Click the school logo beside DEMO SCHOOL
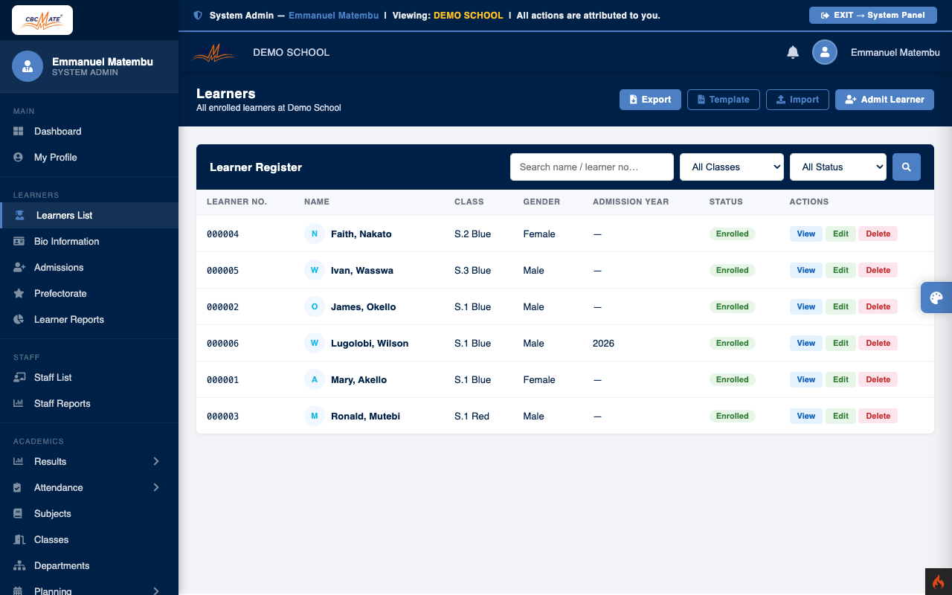Viewport: 952px width, 595px height. (213, 52)
